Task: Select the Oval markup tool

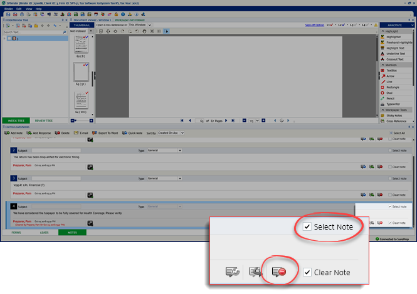Action: click(x=391, y=93)
